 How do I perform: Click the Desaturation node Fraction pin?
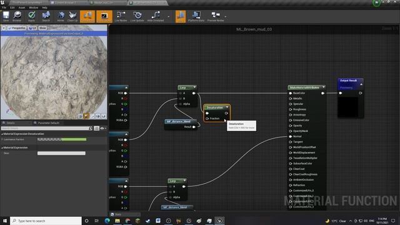pos(207,119)
